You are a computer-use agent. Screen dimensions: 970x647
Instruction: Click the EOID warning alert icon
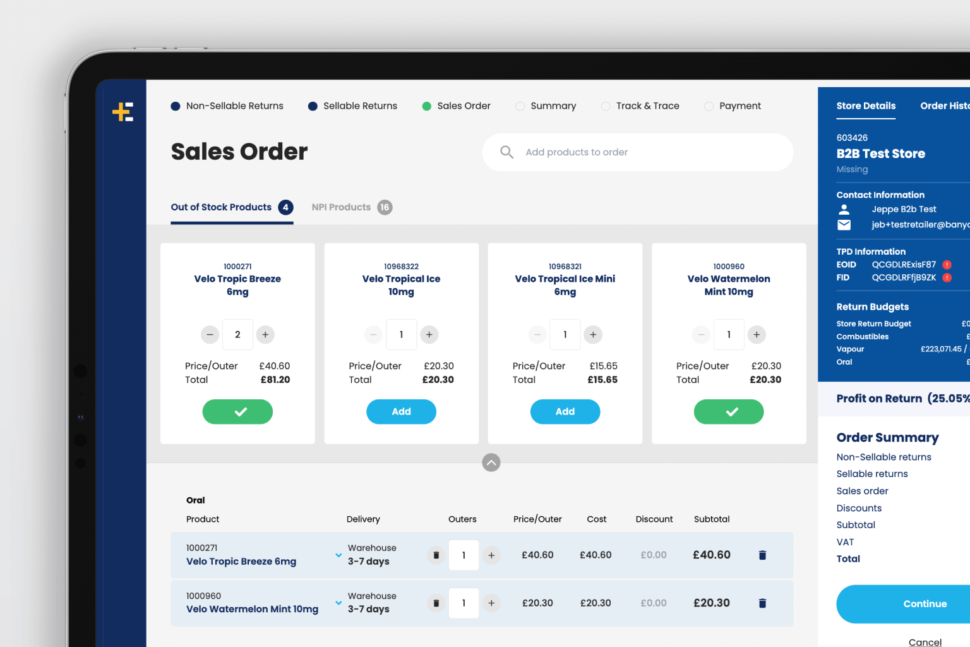point(947,265)
